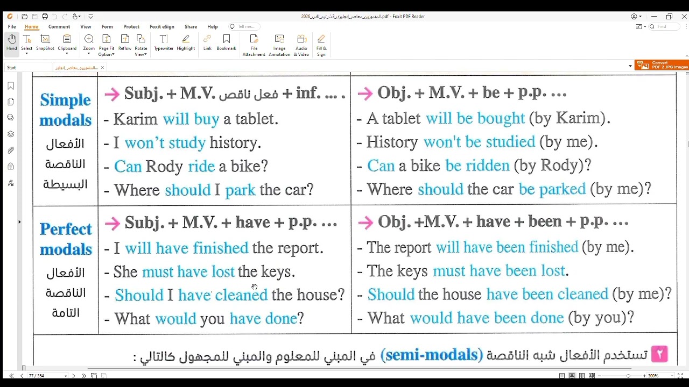Open the Foxit eSign tab
689x387 pixels.
pyautogui.click(x=162, y=26)
